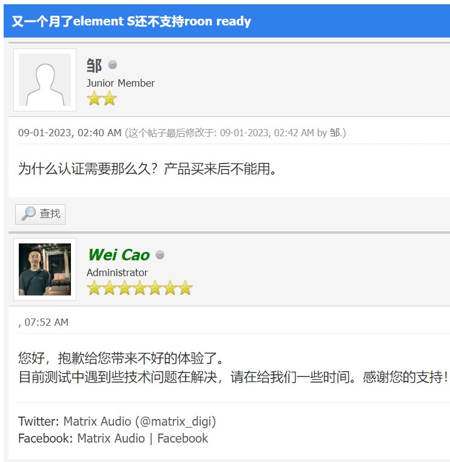
Task: Click the last Administrator rank star
Action: tap(185, 288)
